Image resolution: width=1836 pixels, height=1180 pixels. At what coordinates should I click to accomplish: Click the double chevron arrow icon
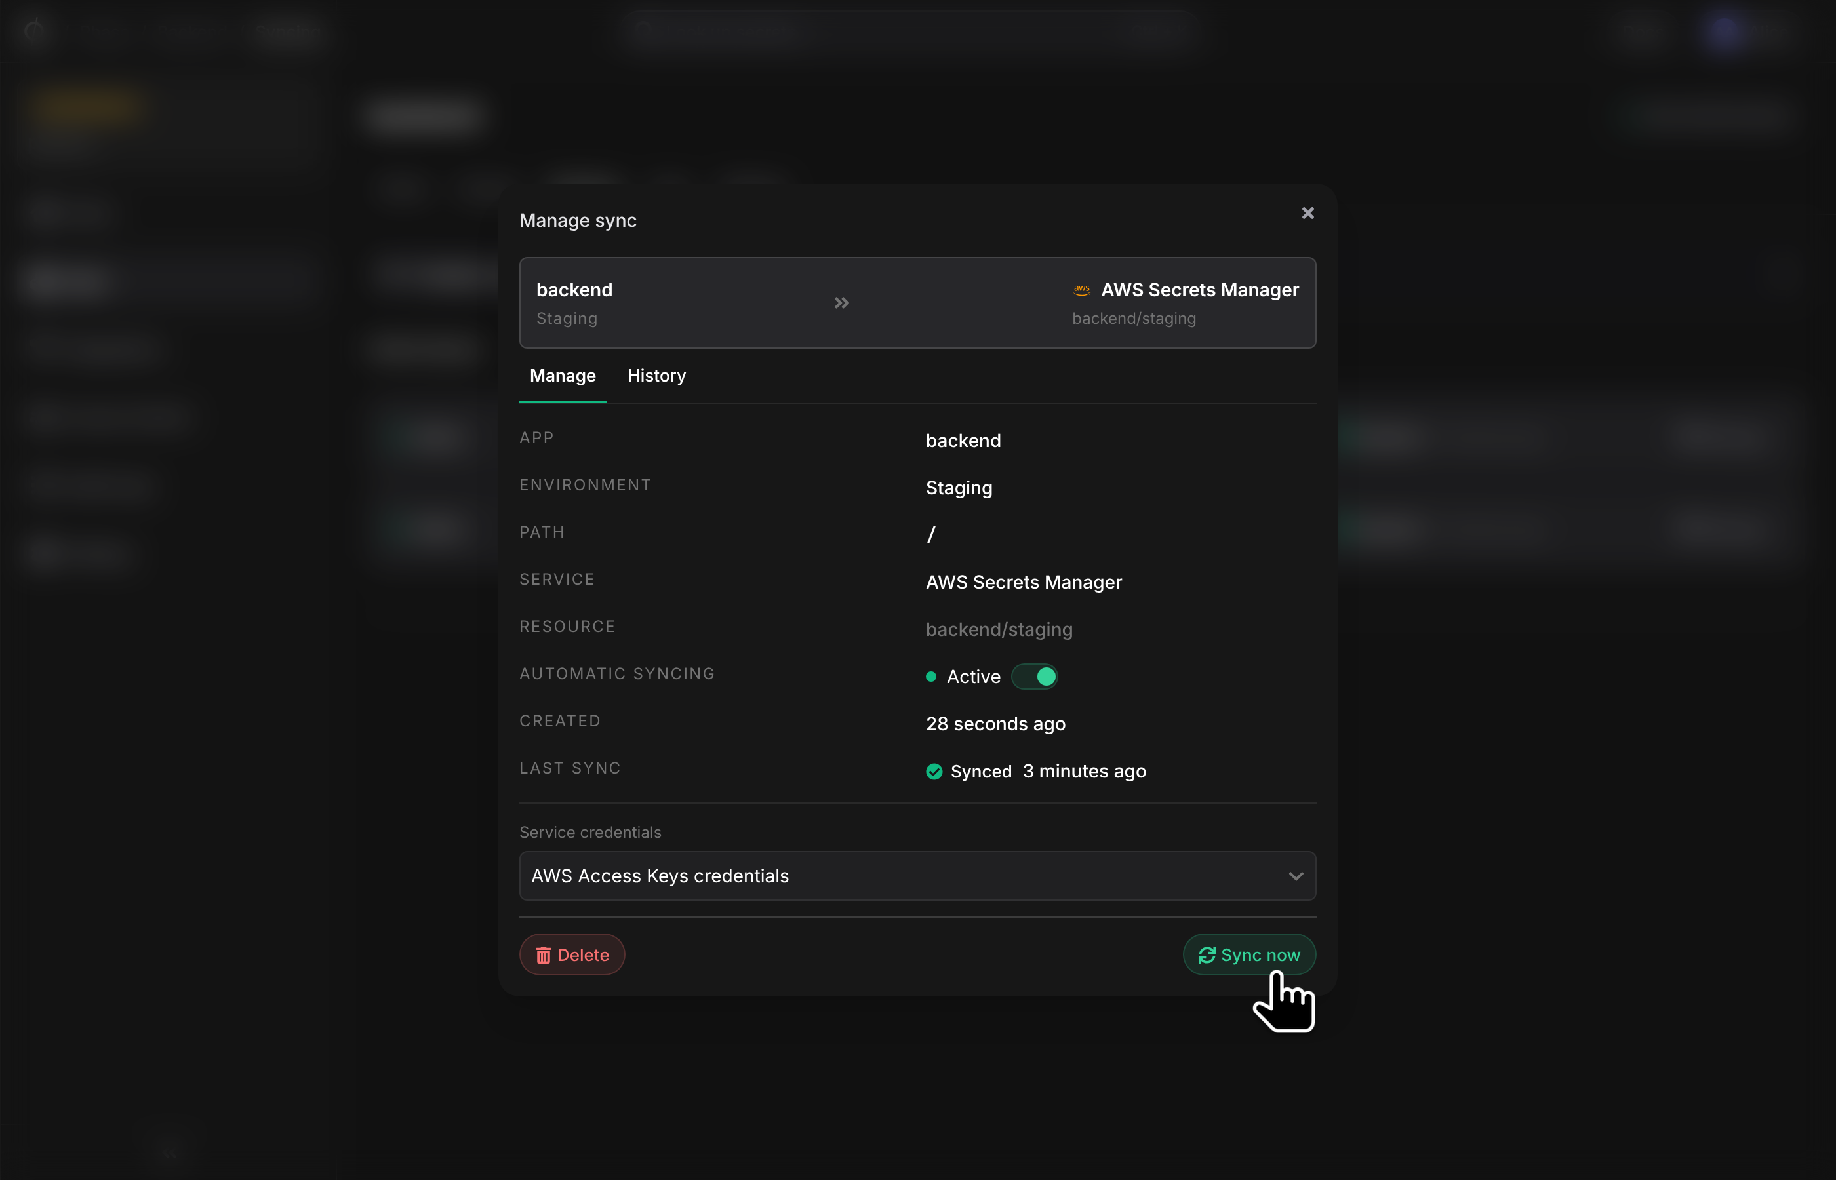(841, 304)
